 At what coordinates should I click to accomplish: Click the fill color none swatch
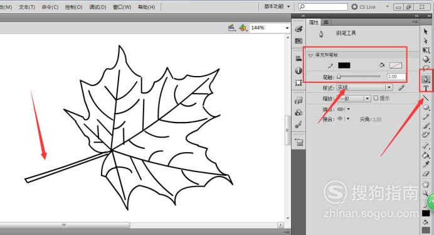pos(396,65)
